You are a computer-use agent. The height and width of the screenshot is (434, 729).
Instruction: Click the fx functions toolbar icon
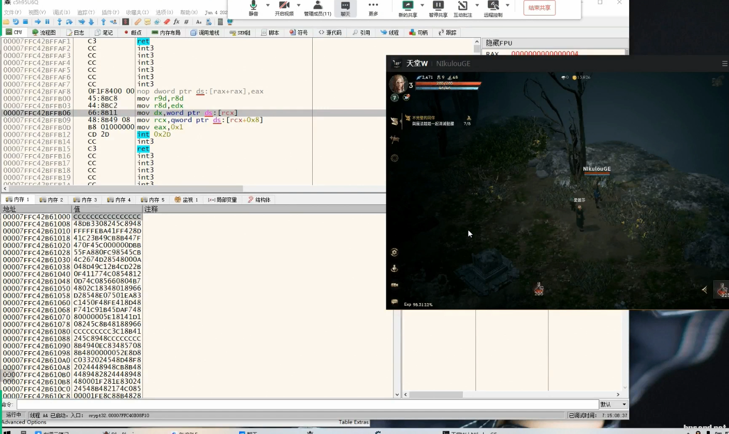[x=176, y=22]
